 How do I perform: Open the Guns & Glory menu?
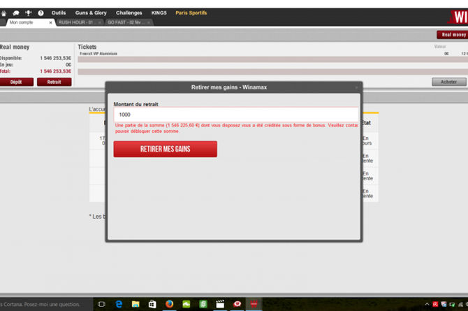[x=91, y=13]
